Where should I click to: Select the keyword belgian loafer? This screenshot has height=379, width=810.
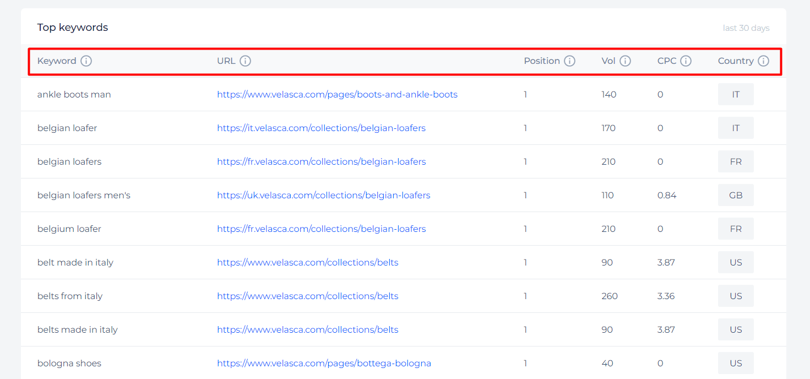[x=67, y=128]
